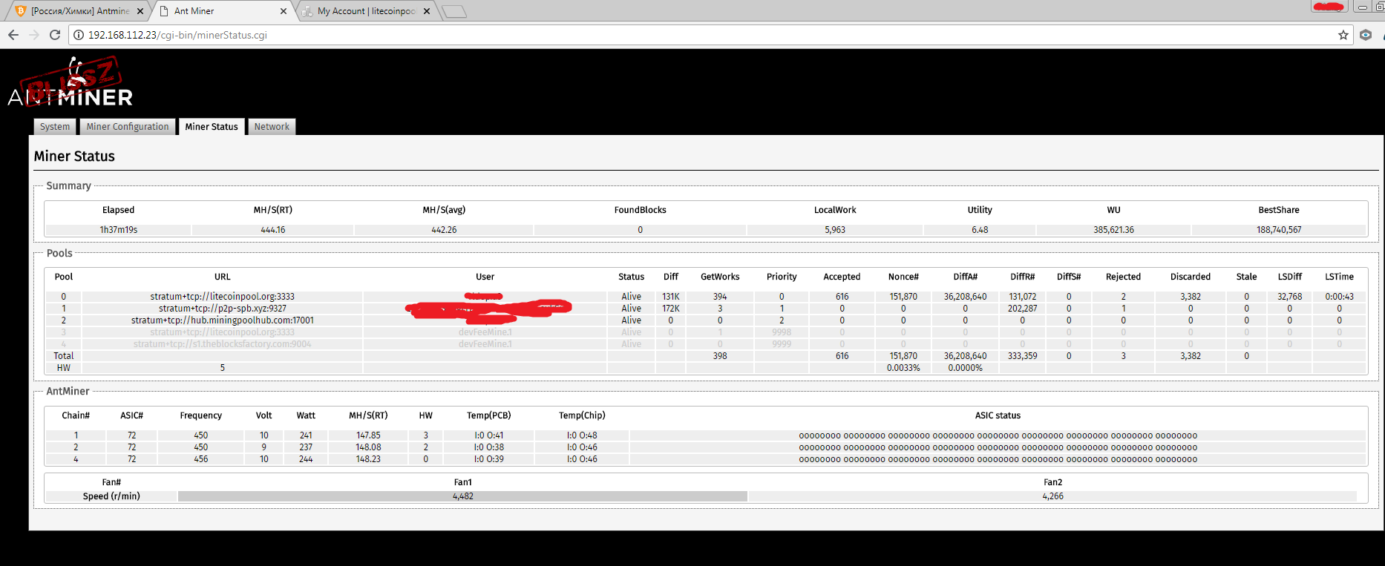Open the Network tab
The image size is (1385, 566).
tap(272, 127)
